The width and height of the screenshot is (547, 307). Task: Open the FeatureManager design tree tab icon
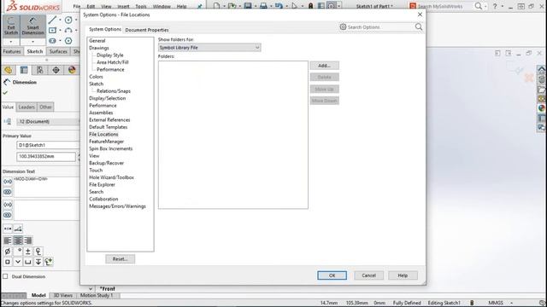pyautogui.click(x=8, y=70)
